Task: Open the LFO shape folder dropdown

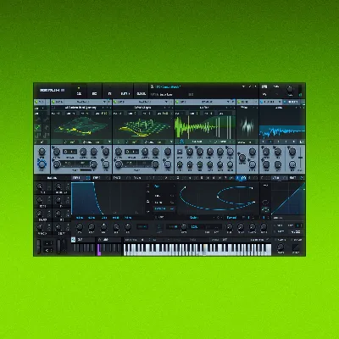Action: tap(164, 186)
